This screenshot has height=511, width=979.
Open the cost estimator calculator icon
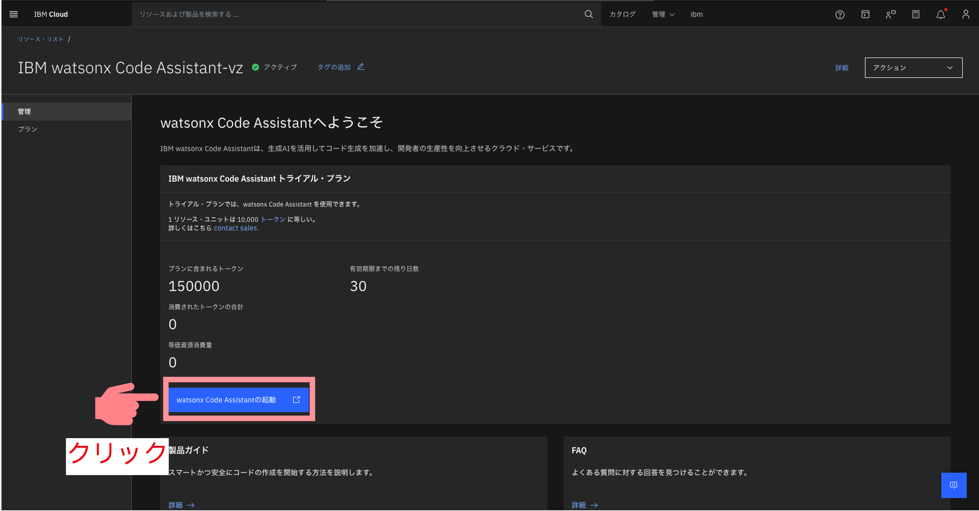click(916, 14)
